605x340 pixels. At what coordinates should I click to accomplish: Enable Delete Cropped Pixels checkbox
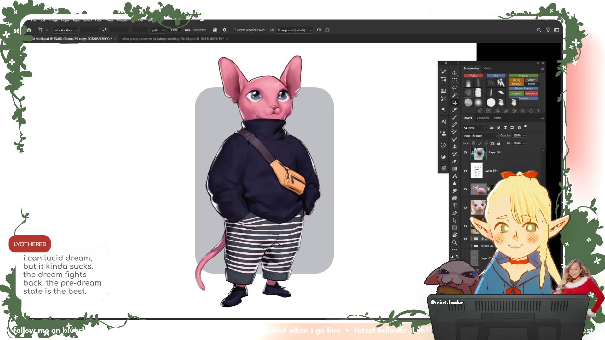point(234,30)
